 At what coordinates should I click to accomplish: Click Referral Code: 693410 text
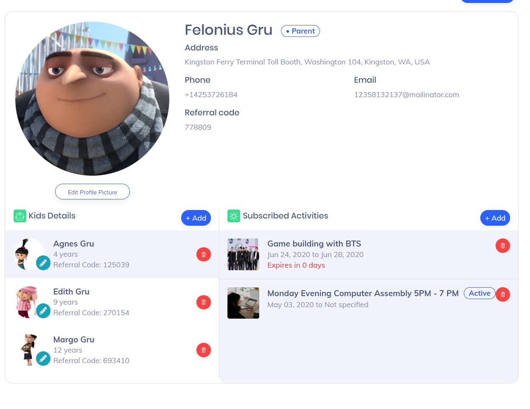click(91, 361)
